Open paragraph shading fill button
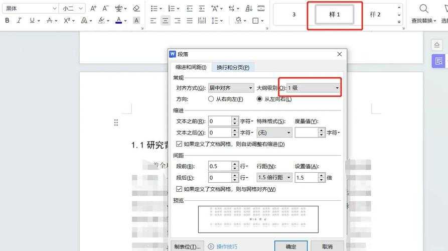 (x=238, y=21)
